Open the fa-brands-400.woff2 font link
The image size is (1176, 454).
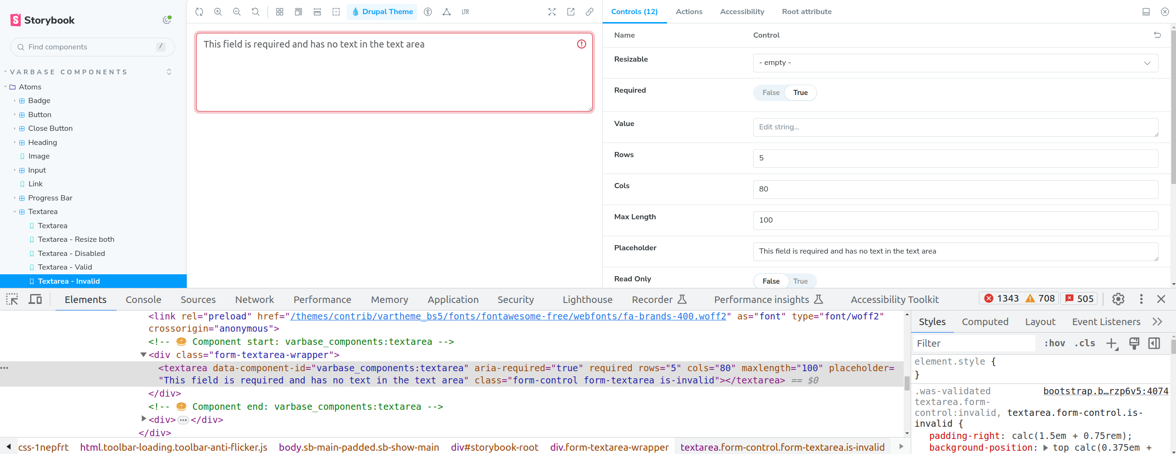click(x=508, y=316)
